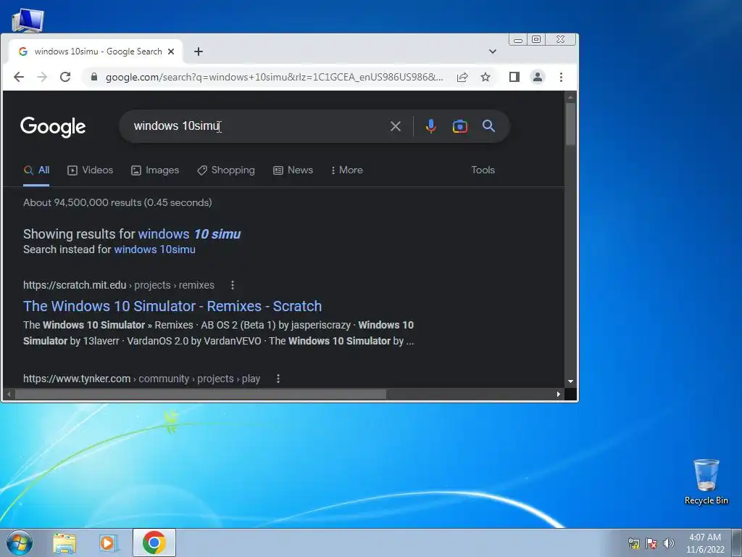Switch to the Shopping tab

[x=226, y=170]
